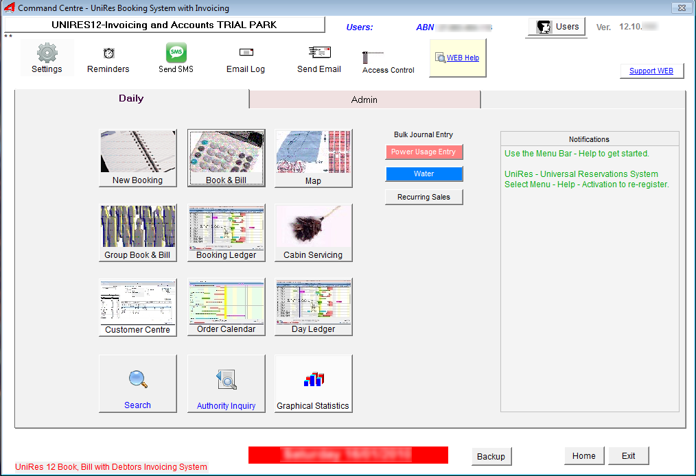The width and height of the screenshot is (696, 476).
Task: Open Settings via the gear icon
Action: (x=47, y=58)
